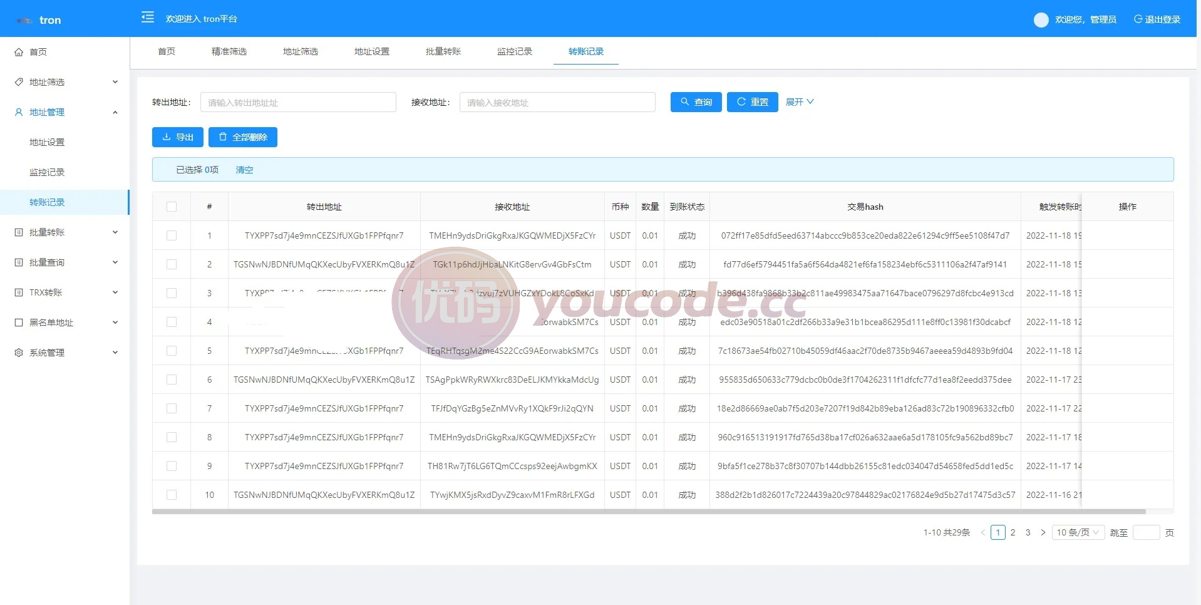Viewport: 1201px width, 605px height.
Task: Click the tron logo in top-left corner
Action: 24,21
